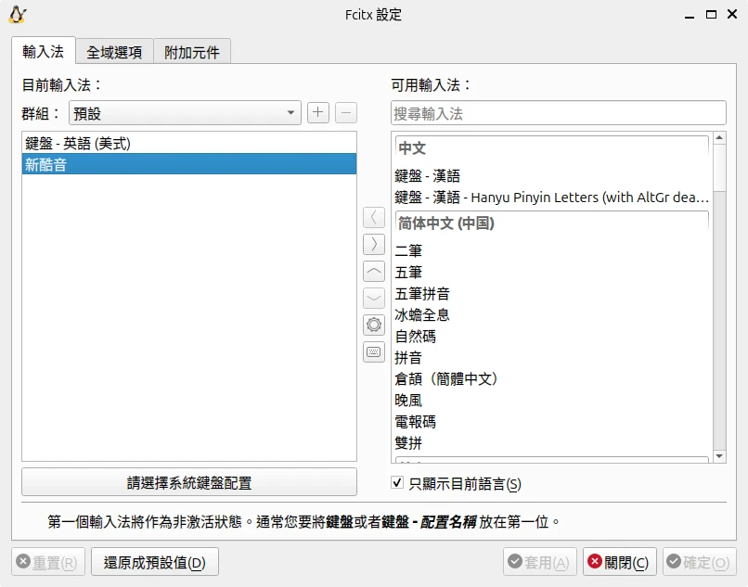
Task: Select 雙拼 input method
Action: click(552, 443)
